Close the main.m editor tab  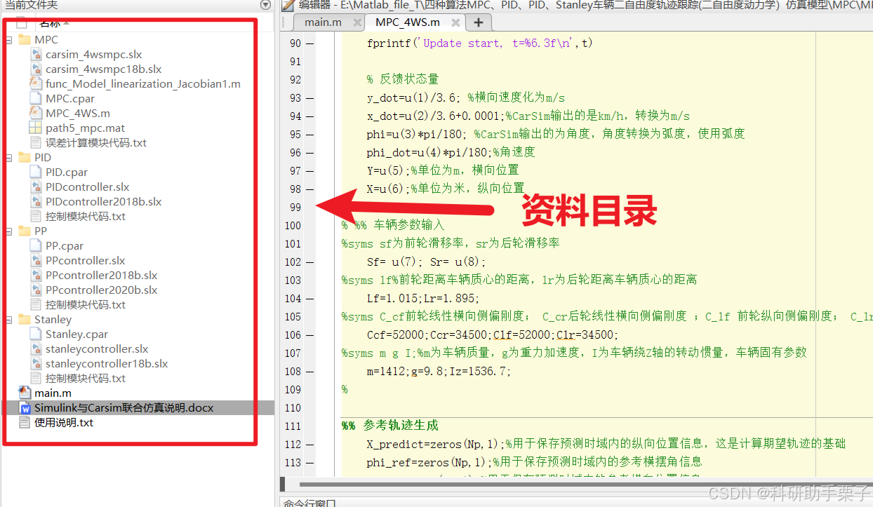coord(357,22)
